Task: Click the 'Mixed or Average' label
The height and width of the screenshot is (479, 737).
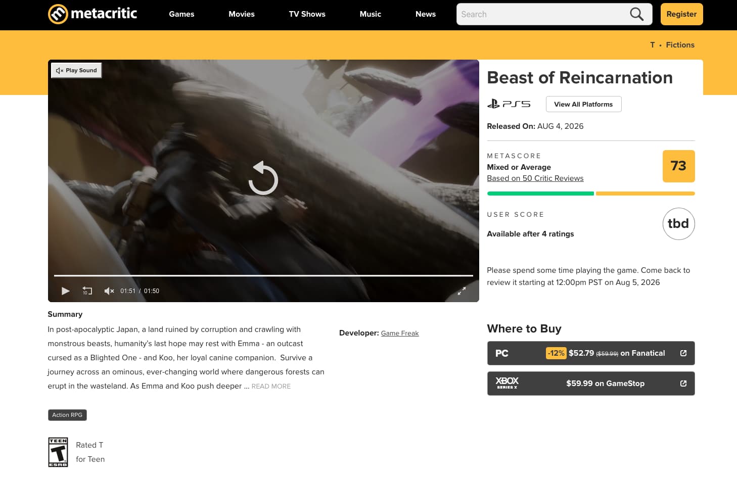Action: [519, 167]
